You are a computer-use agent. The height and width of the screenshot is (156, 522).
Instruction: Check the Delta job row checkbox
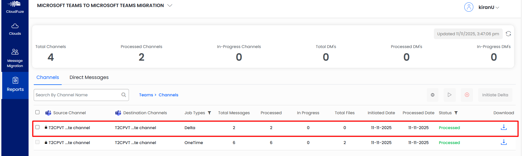click(x=38, y=127)
